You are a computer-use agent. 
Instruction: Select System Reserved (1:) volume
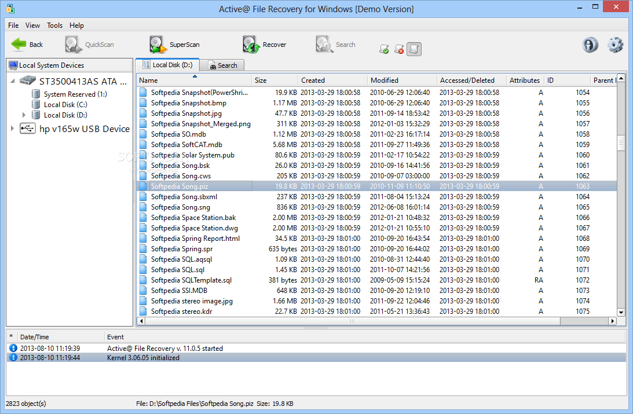pos(69,94)
